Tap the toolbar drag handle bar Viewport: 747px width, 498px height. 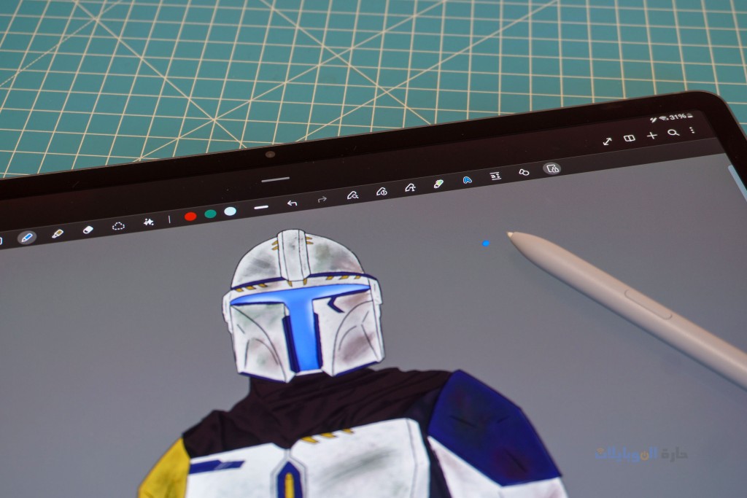point(275,179)
